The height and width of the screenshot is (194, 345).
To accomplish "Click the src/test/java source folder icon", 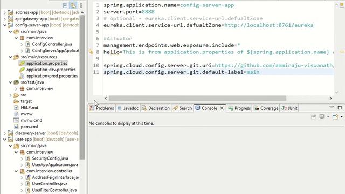I will [x=16, y=82].
